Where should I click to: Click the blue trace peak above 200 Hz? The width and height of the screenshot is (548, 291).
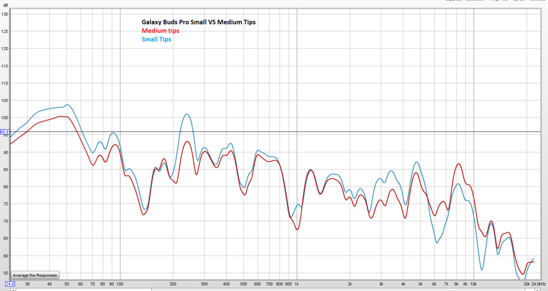(x=187, y=115)
